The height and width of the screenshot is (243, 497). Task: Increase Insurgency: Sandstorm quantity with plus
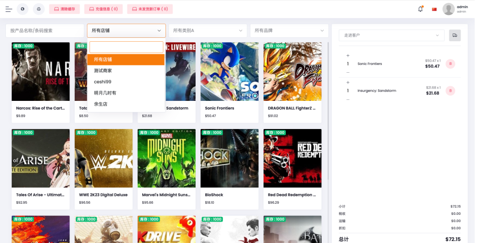(x=348, y=82)
